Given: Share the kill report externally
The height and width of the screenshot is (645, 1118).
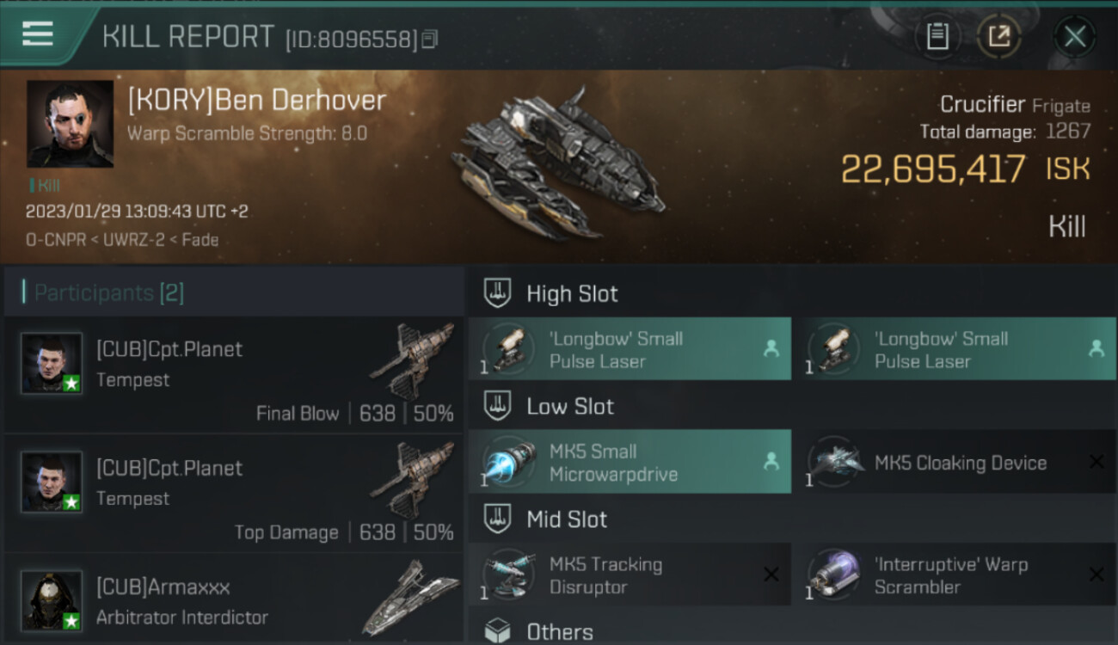Looking at the screenshot, I should tap(999, 36).
